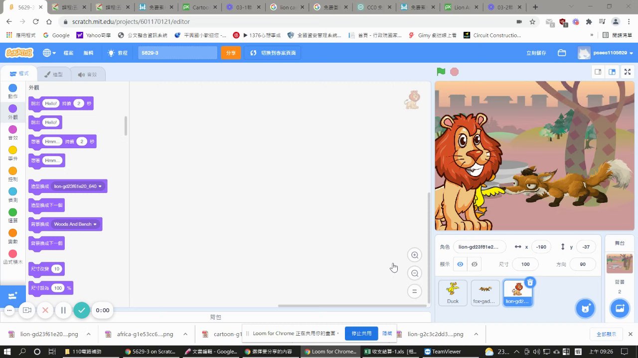Enter full screen stage mode
638x358 pixels.
628,72
